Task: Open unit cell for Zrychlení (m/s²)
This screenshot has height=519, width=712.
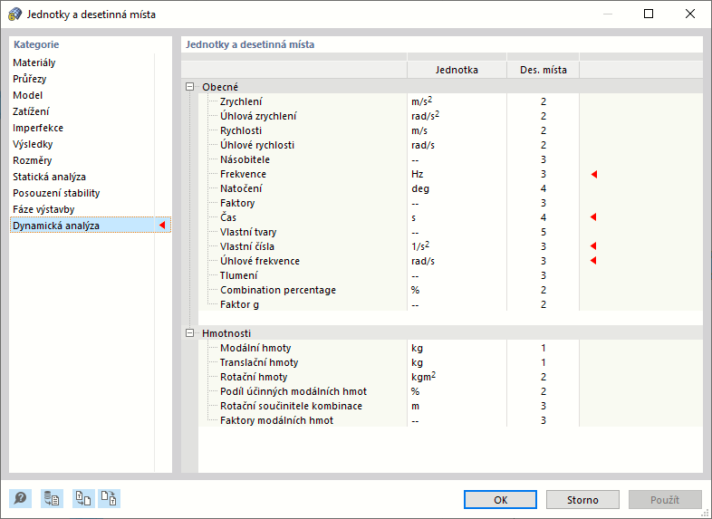Action: tap(457, 101)
